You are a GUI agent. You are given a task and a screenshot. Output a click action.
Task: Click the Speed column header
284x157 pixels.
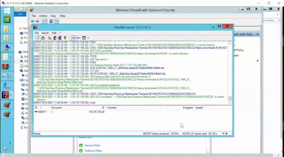coord(203,108)
